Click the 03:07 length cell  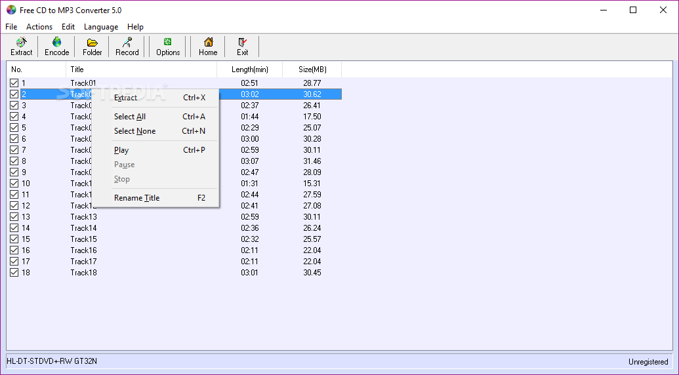[x=250, y=161]
